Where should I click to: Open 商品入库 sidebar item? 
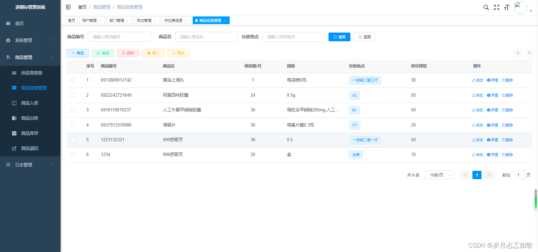pyautogui.click(x=30, y=103)
